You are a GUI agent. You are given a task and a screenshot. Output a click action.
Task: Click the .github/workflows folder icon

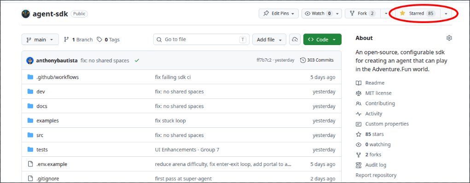coord(30,77)
